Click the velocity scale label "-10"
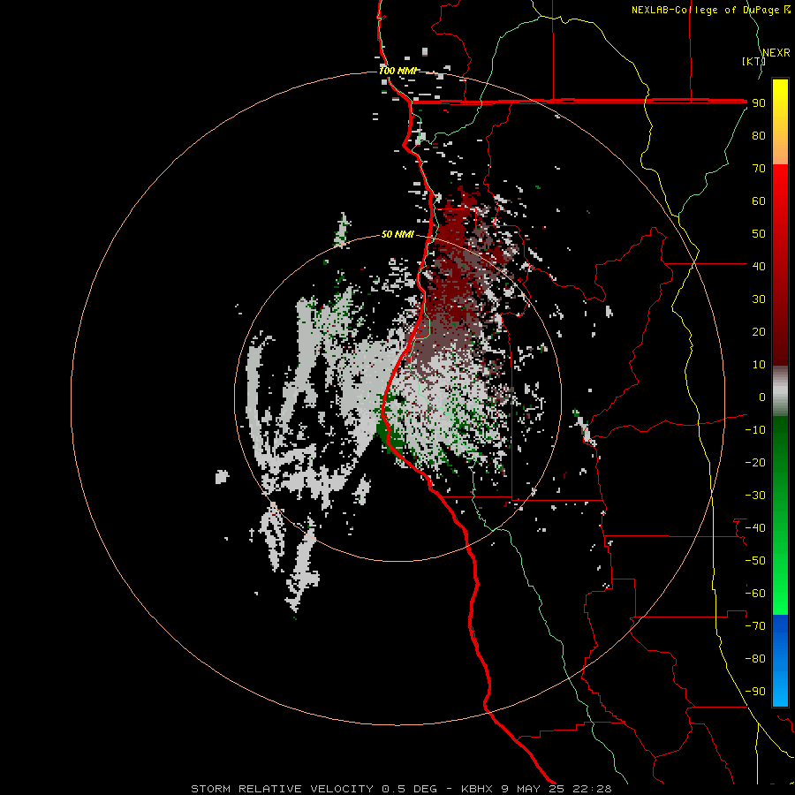This screenshot has width=795, height=795. [755, 430]
